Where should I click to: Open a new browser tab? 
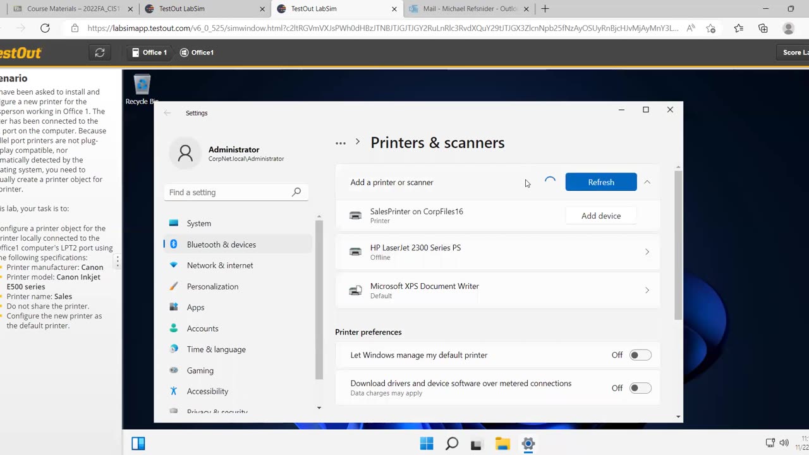point(545,9)
